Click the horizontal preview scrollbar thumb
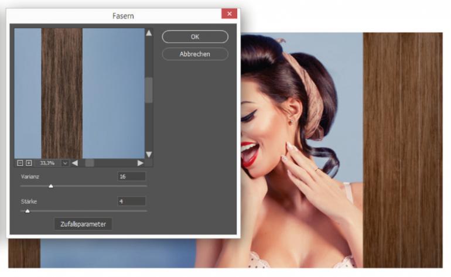This screenshot has width=451, height=277. pyautogui.click(x=90, y=163)
